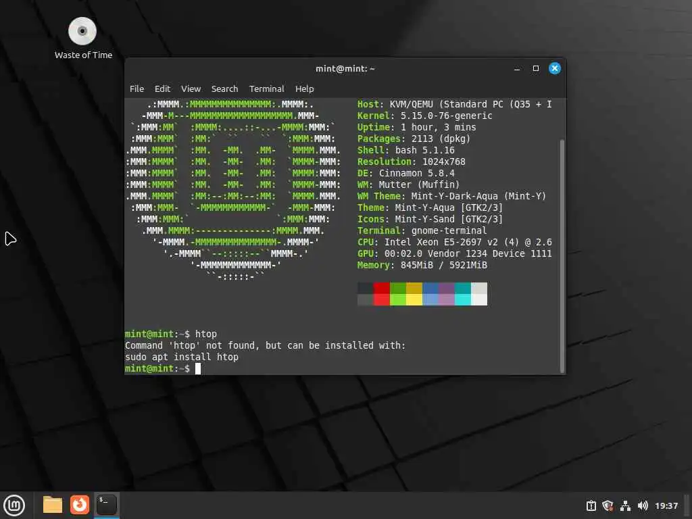Click the Resolution: 1024x768 line
The image size is (692, 519).
tap(412, 162)
